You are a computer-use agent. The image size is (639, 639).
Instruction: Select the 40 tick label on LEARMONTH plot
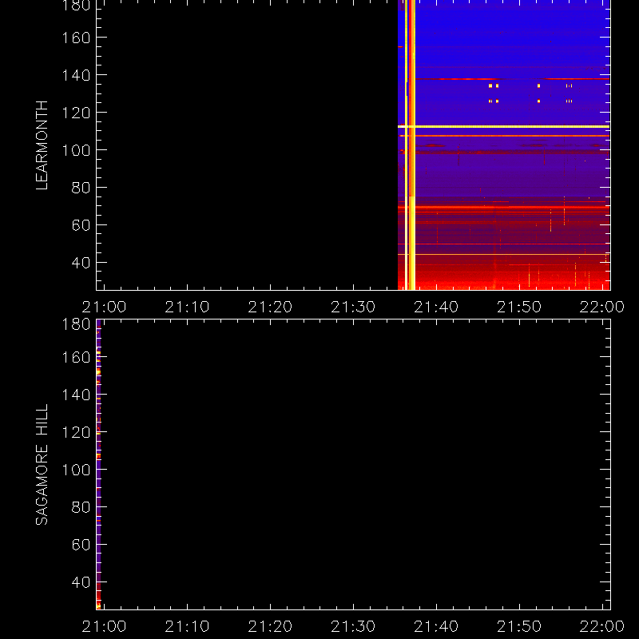(81, 263)
